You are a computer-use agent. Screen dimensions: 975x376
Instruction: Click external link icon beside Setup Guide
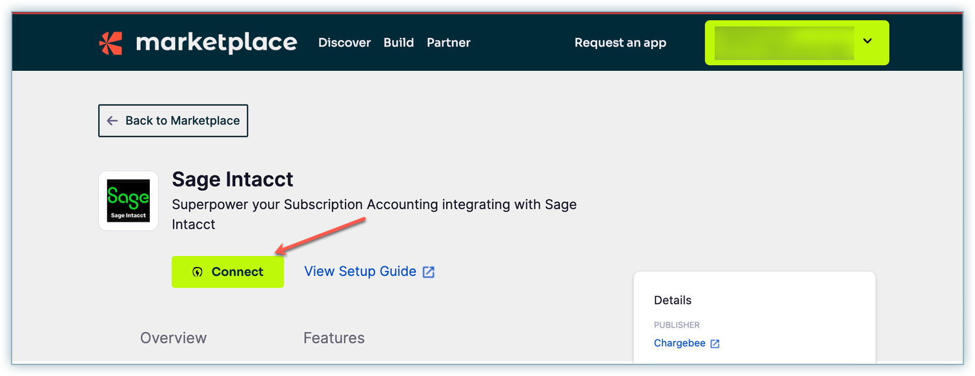click(428, 272)
